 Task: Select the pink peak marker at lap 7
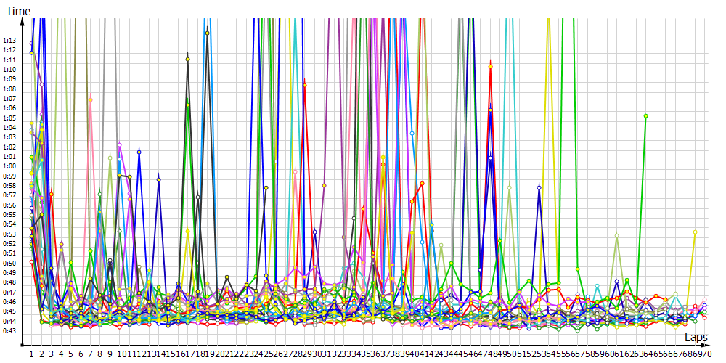[x=90, y=99]
